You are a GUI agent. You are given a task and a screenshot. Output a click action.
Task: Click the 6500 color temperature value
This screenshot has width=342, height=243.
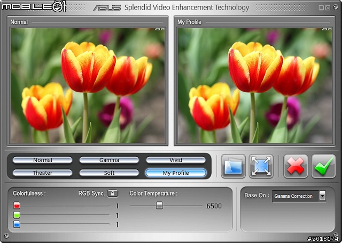coord(214,206)
